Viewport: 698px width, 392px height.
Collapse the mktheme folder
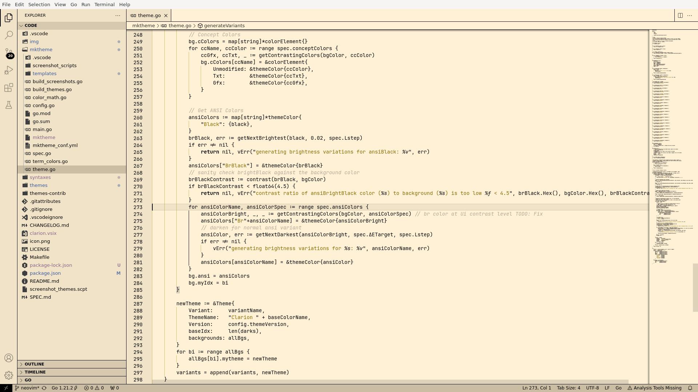click(x=41, y=50)
